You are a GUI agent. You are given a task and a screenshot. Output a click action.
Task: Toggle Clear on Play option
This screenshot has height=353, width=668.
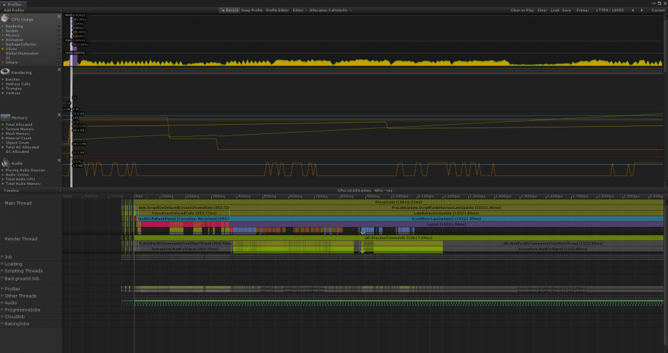coord(522,11)
